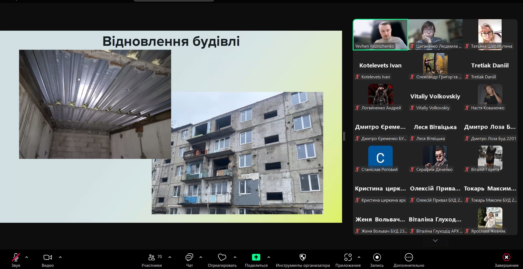This screenshot has width=523, height=269.
Task: Click muted mic icon of Серафим Дяченко
Action: 412,170
